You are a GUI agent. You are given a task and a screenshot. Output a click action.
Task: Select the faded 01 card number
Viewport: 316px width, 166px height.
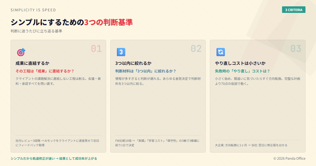coord(96,48)
